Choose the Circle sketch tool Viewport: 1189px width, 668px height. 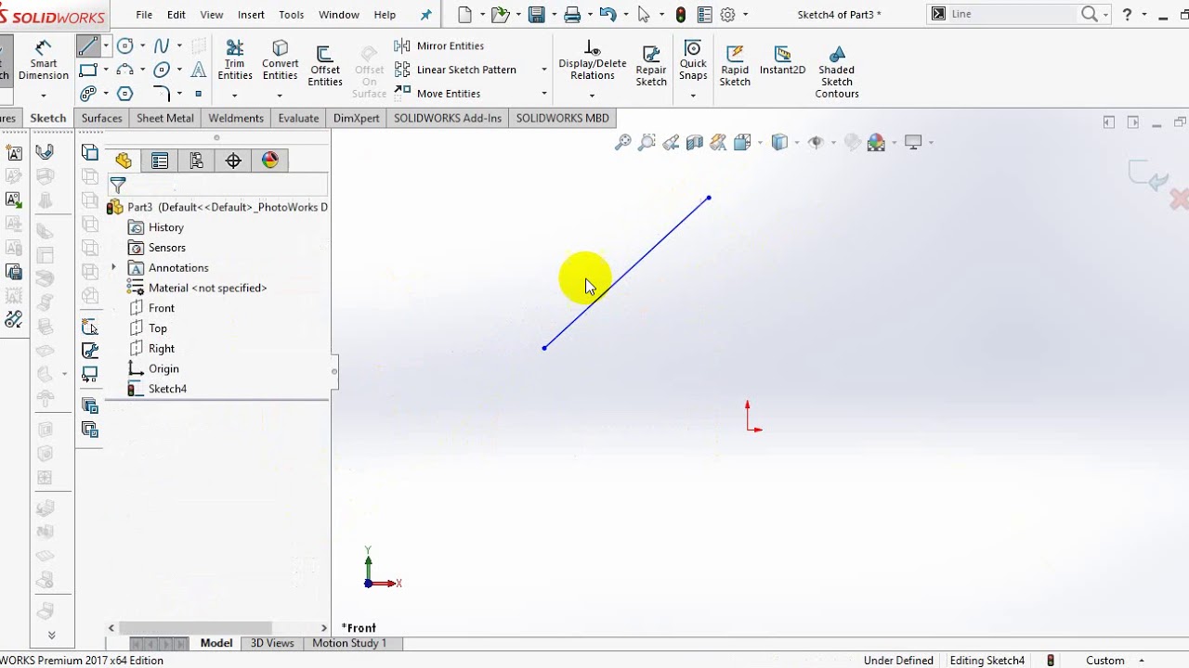(x=125, y=45)
